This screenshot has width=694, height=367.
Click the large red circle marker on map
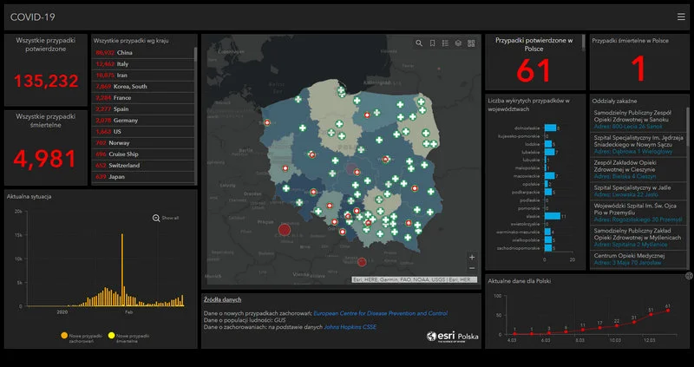285,230
